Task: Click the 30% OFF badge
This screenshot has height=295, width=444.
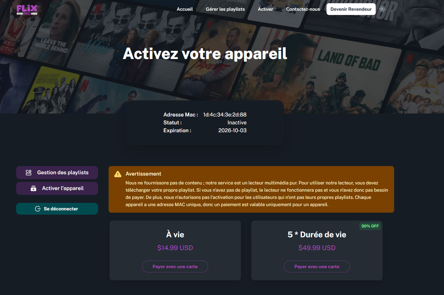Action: (370, 226)
